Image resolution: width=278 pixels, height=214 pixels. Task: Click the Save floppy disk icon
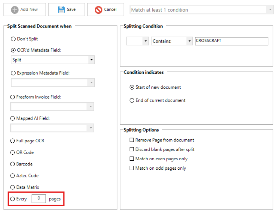(61, 10)
